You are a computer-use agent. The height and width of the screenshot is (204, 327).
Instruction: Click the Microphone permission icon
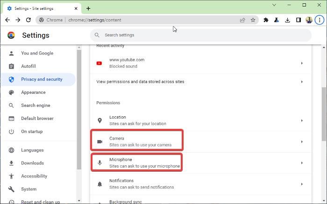(x=100, y=163)
